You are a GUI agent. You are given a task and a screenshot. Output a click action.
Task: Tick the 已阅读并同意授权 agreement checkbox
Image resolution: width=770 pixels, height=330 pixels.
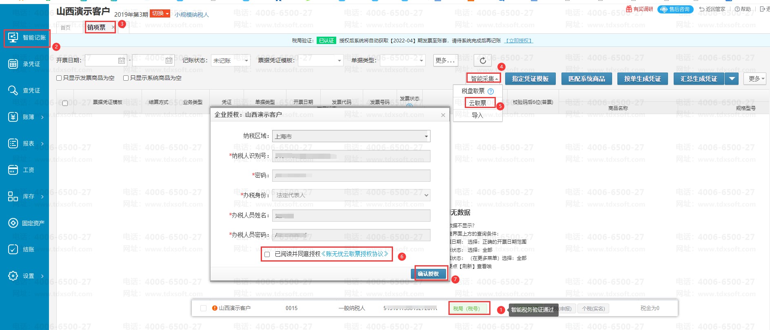click(x=267, y=254)
